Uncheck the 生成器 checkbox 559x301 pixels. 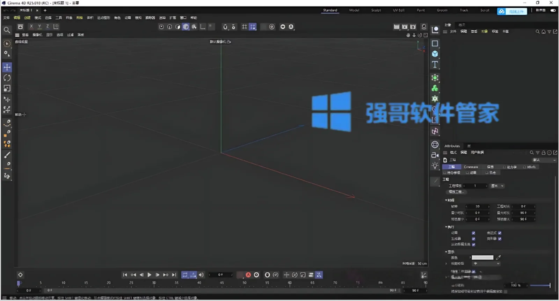pos(473,239)
